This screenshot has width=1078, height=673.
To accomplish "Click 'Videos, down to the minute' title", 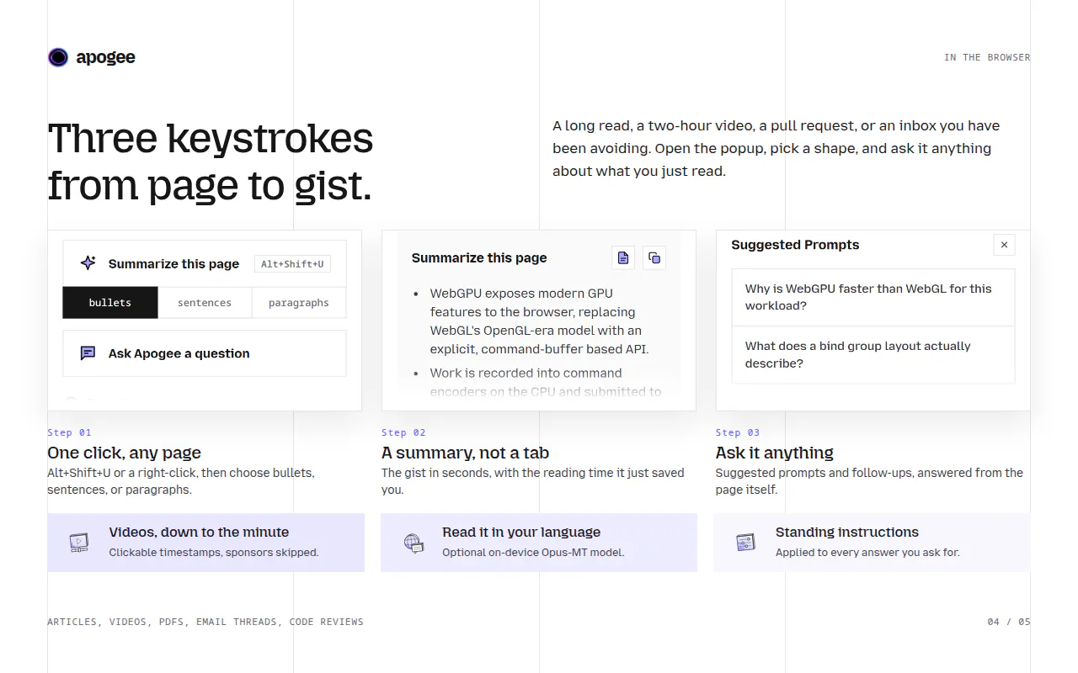I will click(x=199, y=533).
